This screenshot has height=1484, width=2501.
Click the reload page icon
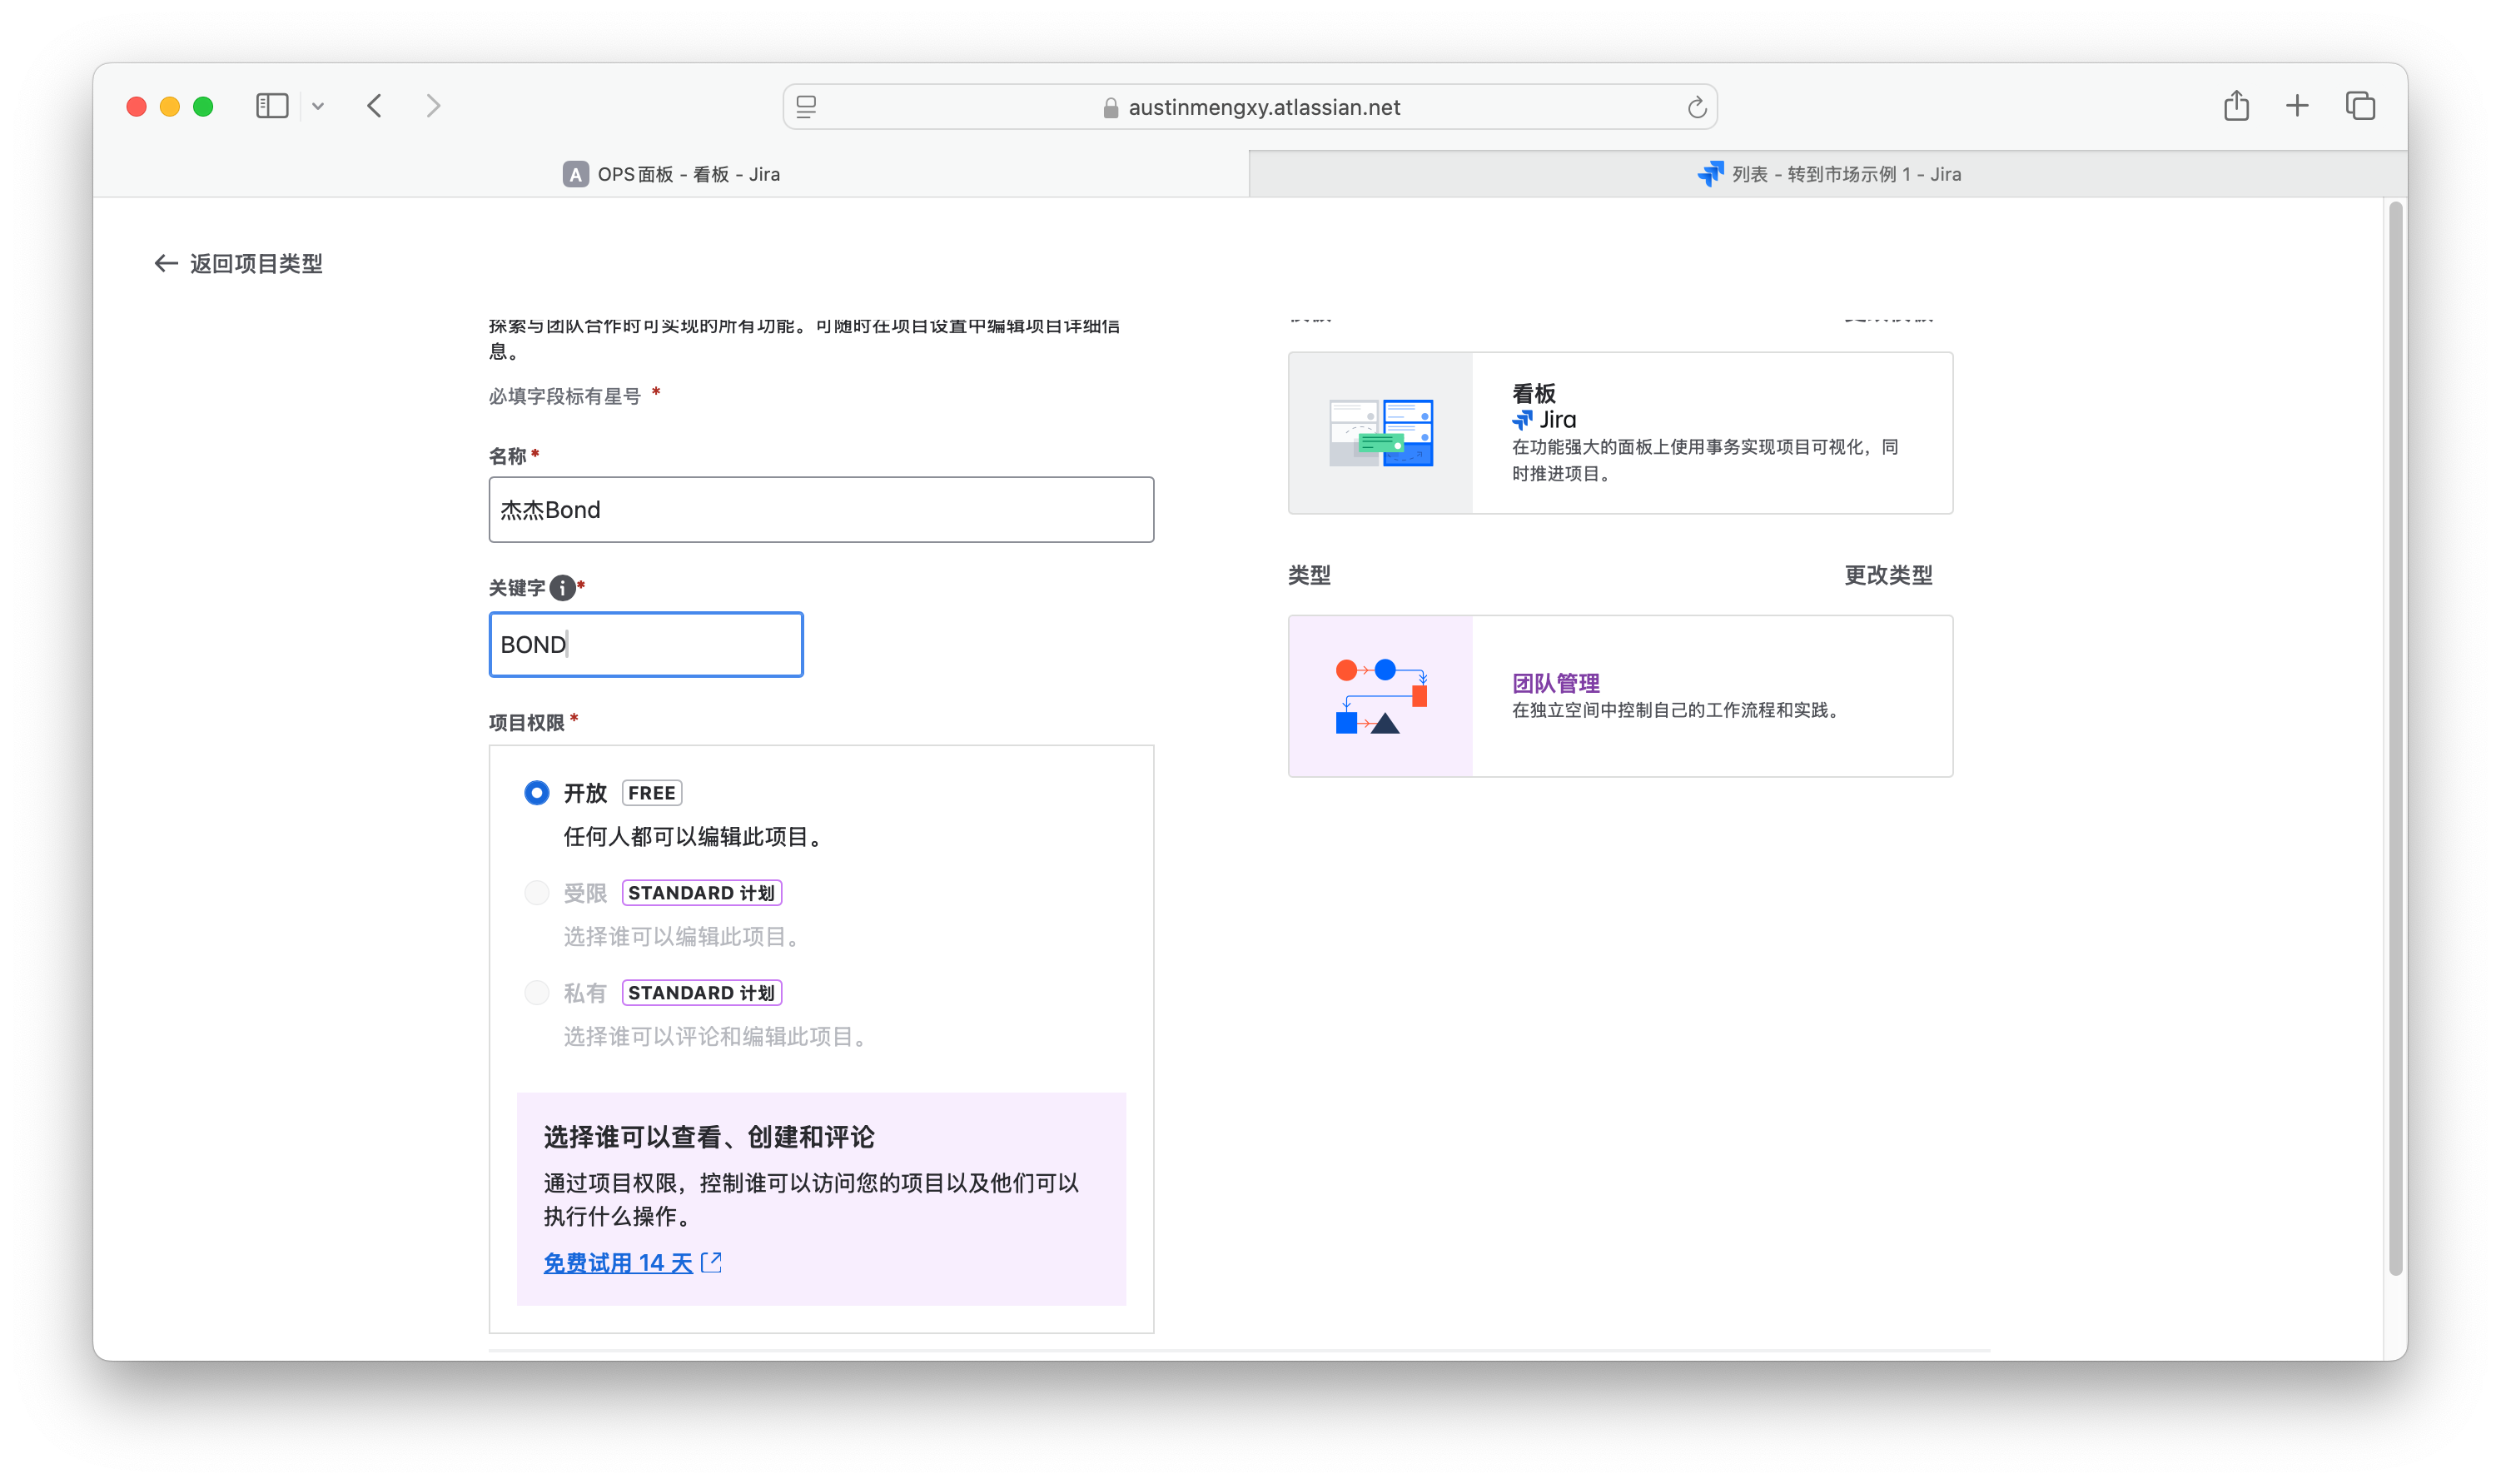(x=1696, y=107)
